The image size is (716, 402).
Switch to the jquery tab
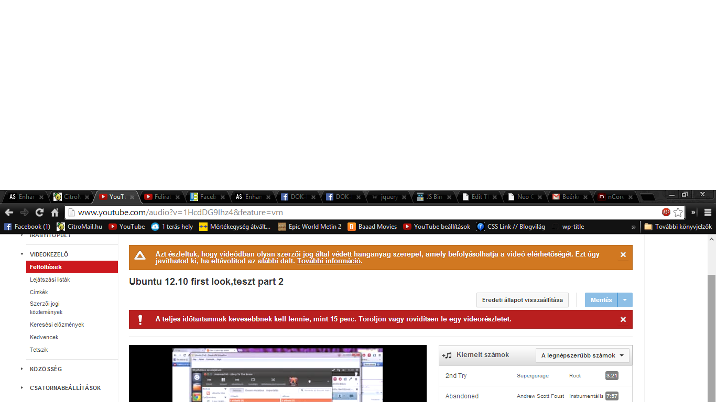click(389, 197)
